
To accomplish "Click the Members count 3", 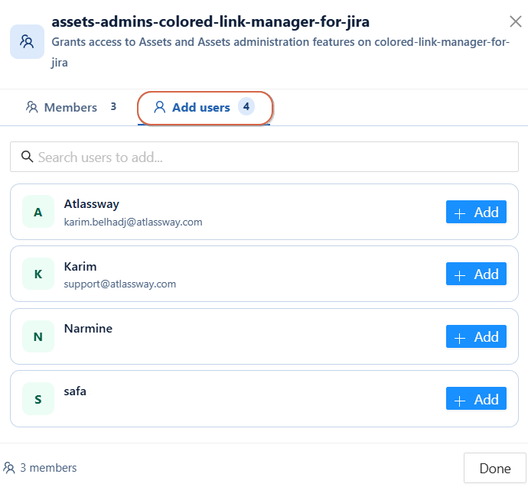I will [x=113, y=106].
